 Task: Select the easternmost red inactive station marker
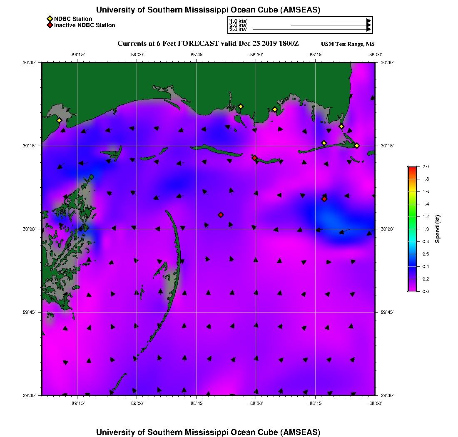[x=324, y=199]
